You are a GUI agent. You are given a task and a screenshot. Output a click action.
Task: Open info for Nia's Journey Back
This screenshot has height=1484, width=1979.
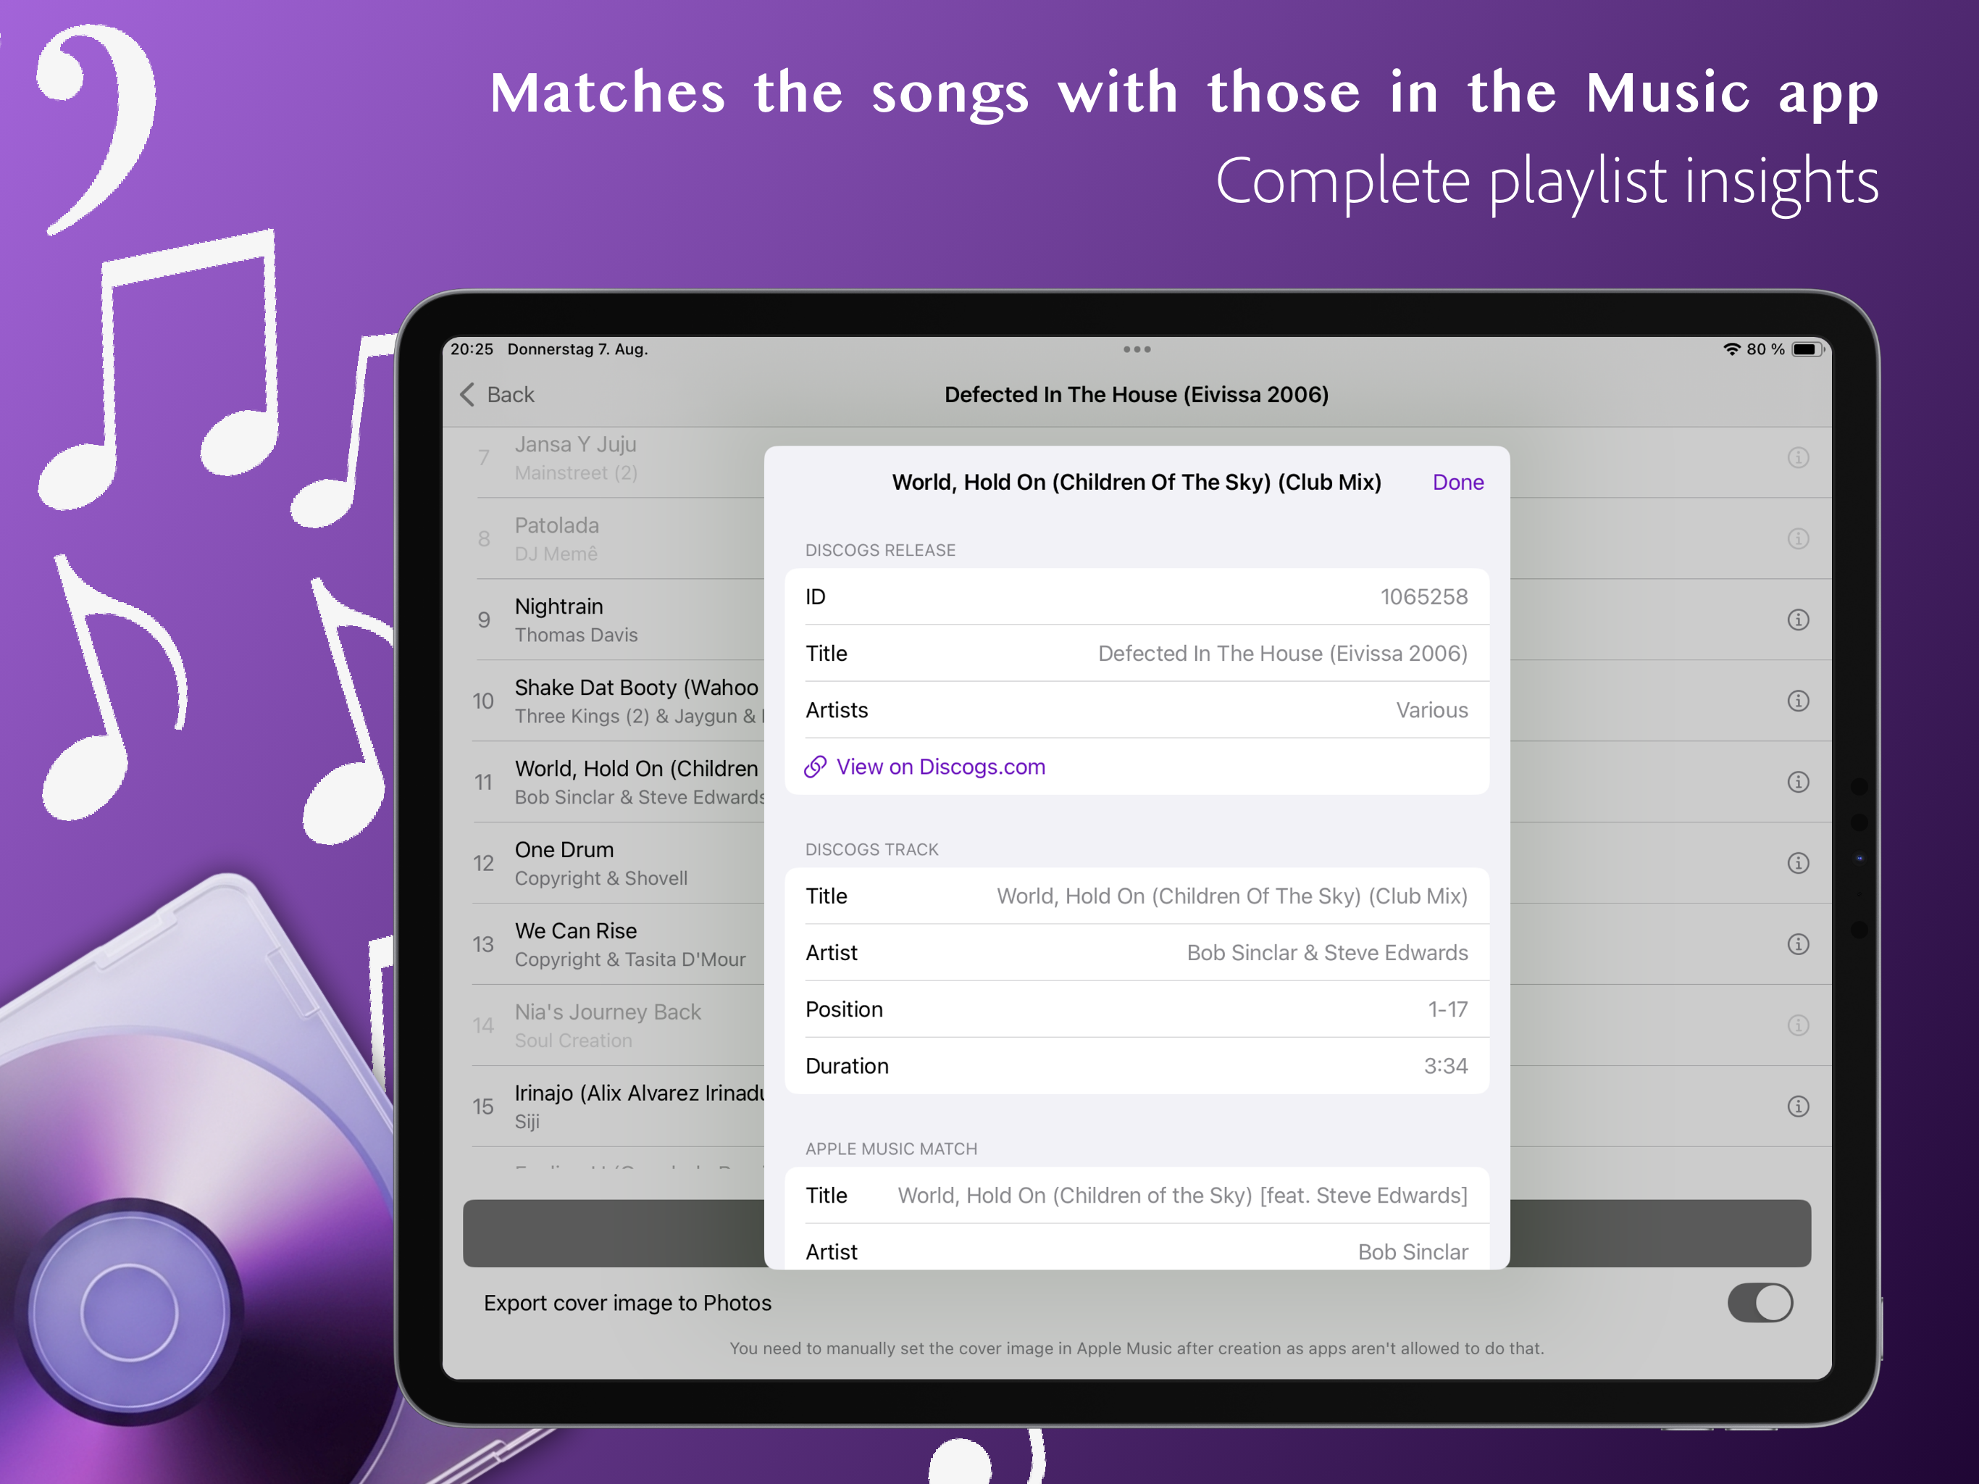1799,1025
